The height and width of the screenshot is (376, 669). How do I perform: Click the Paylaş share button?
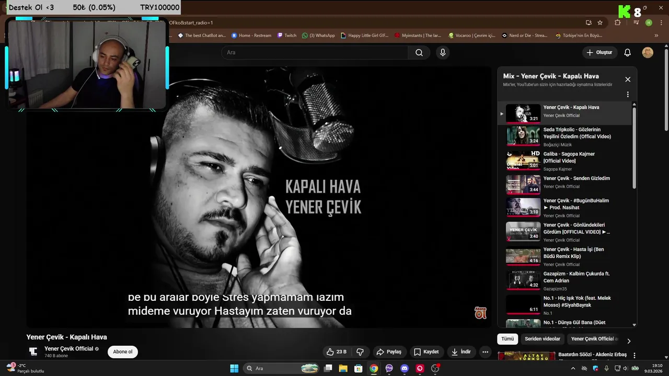point(389,352)
